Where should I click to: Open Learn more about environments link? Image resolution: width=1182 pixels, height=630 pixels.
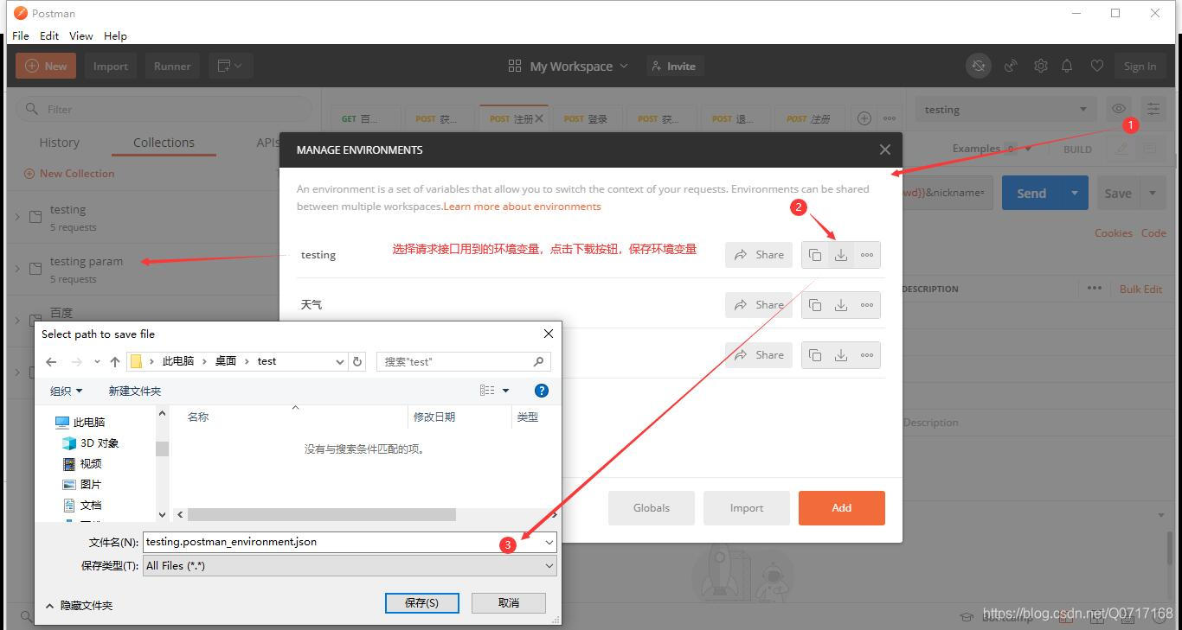pyautogui.click(x=522, y=207)
